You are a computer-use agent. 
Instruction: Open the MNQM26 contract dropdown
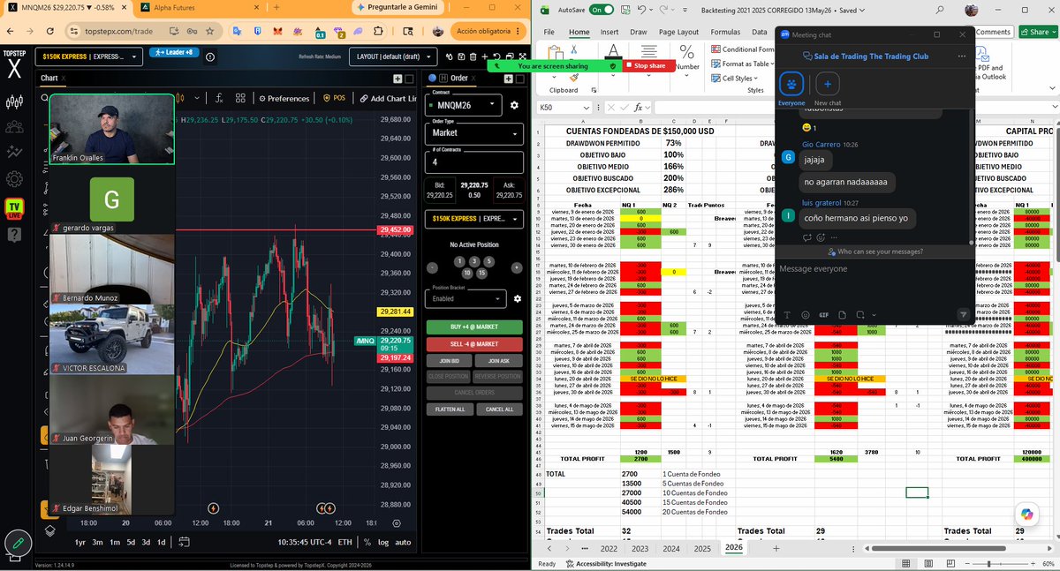(x=464, y=106)
